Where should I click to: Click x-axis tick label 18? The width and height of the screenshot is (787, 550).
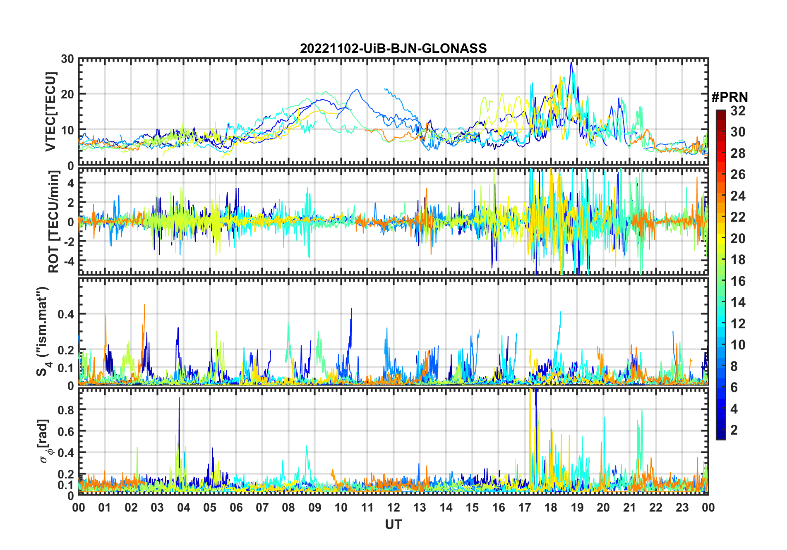click(551, 507)
